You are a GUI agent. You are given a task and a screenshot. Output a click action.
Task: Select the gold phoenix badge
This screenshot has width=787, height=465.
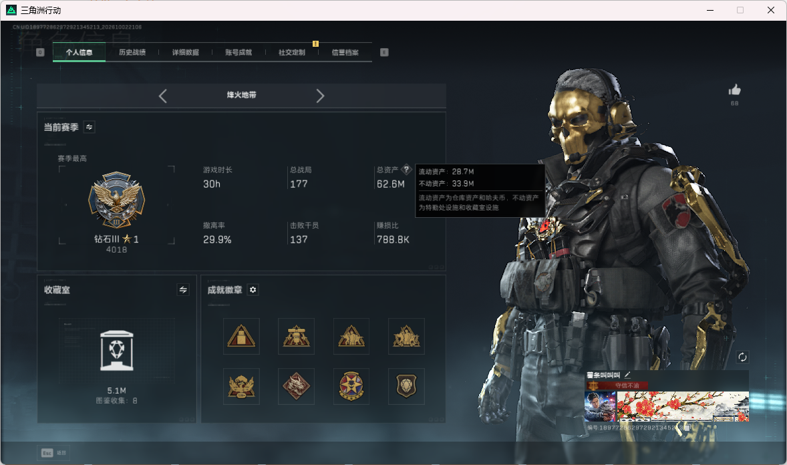[241, 387]
